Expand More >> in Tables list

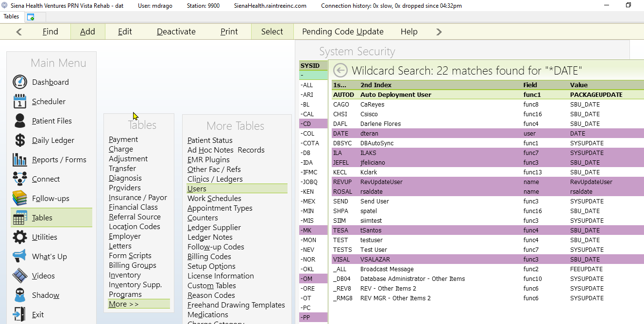[139, 304]
